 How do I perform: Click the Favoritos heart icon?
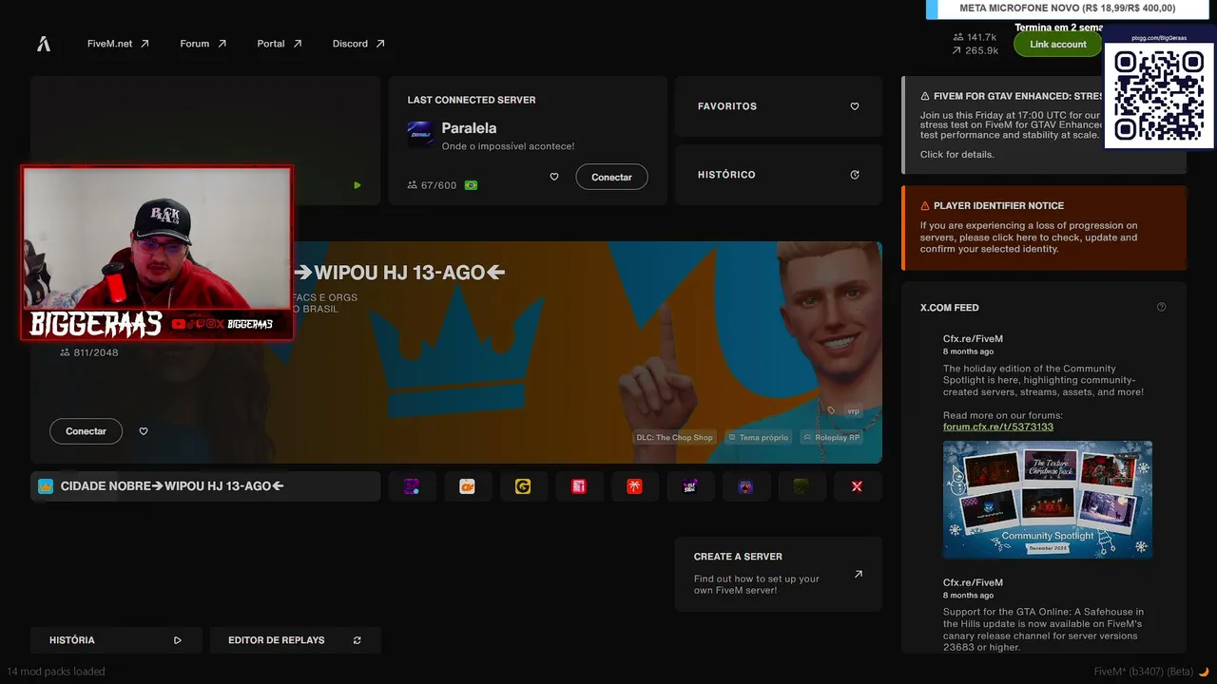855,106
